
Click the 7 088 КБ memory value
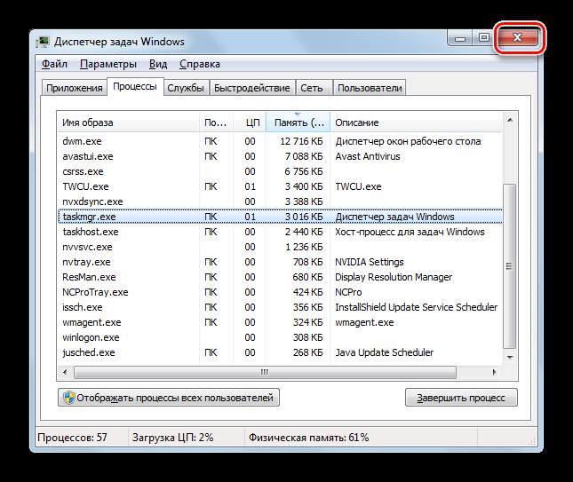304,156
